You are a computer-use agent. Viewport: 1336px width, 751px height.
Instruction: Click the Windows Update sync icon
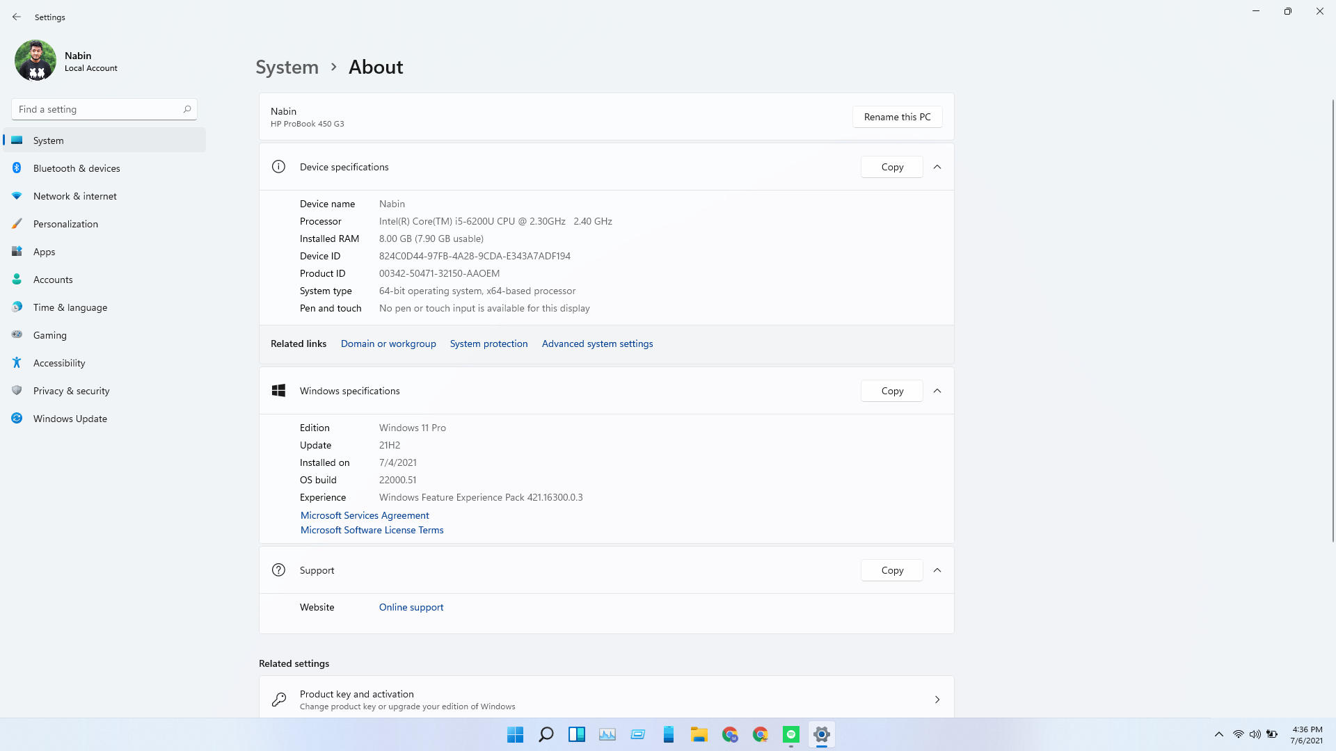[x=17, y=418]
